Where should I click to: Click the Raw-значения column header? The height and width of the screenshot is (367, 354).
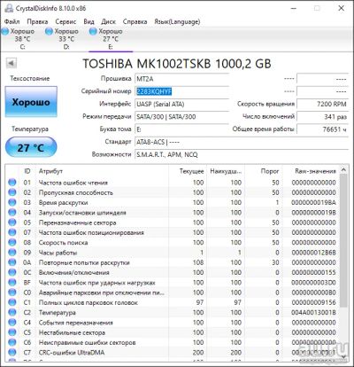[315, 171]
